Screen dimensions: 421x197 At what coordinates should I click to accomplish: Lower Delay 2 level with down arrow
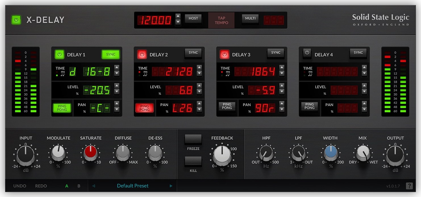pos(199,91)
